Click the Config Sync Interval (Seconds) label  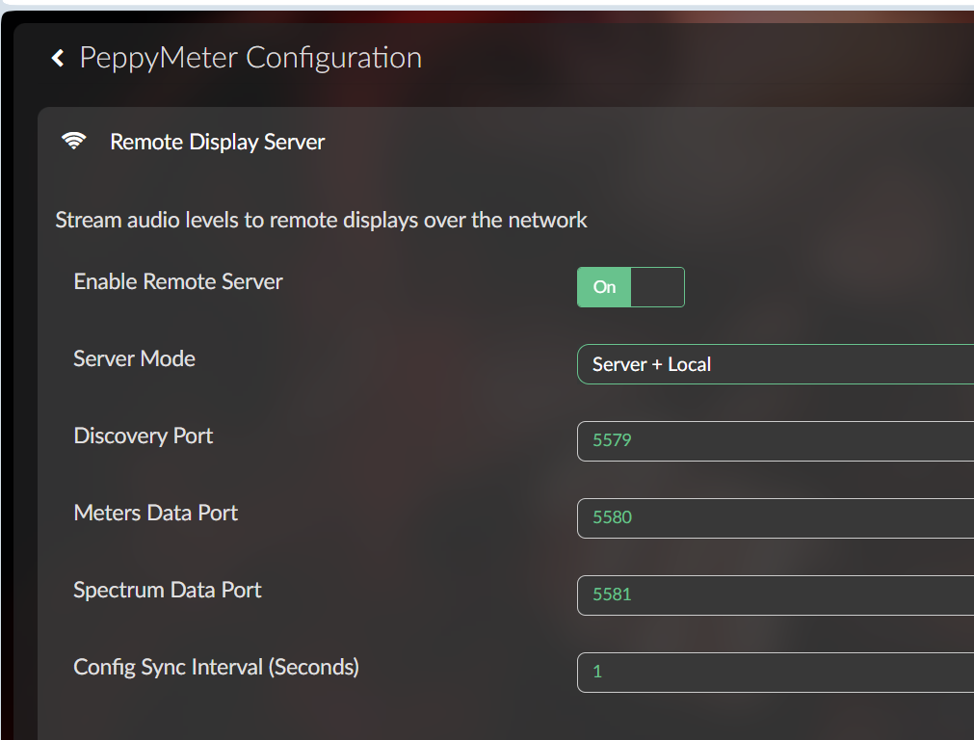216,667
